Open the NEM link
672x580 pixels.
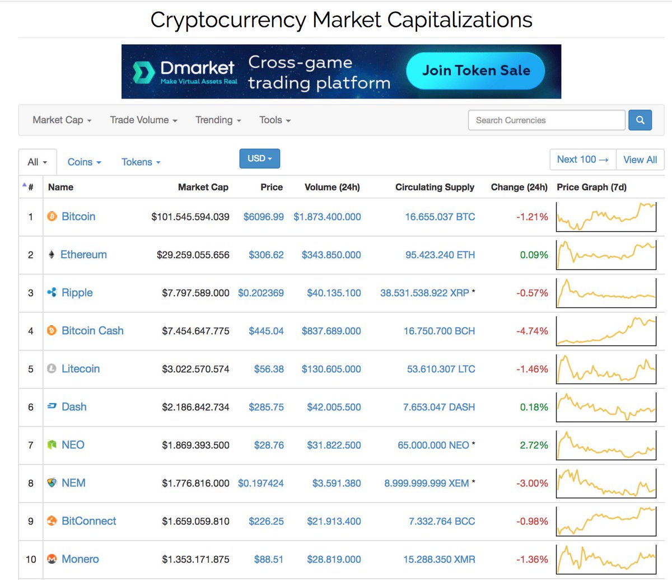[x=73, y=483]
